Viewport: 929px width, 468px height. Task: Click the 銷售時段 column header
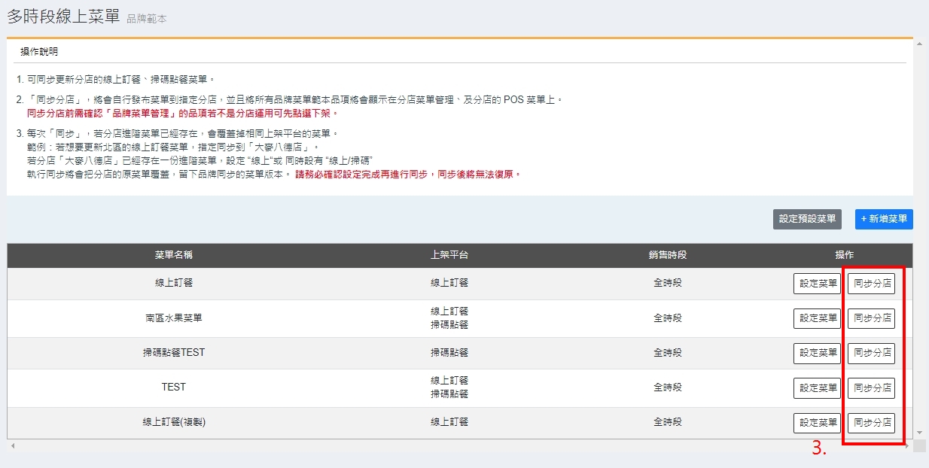(668, 255)
